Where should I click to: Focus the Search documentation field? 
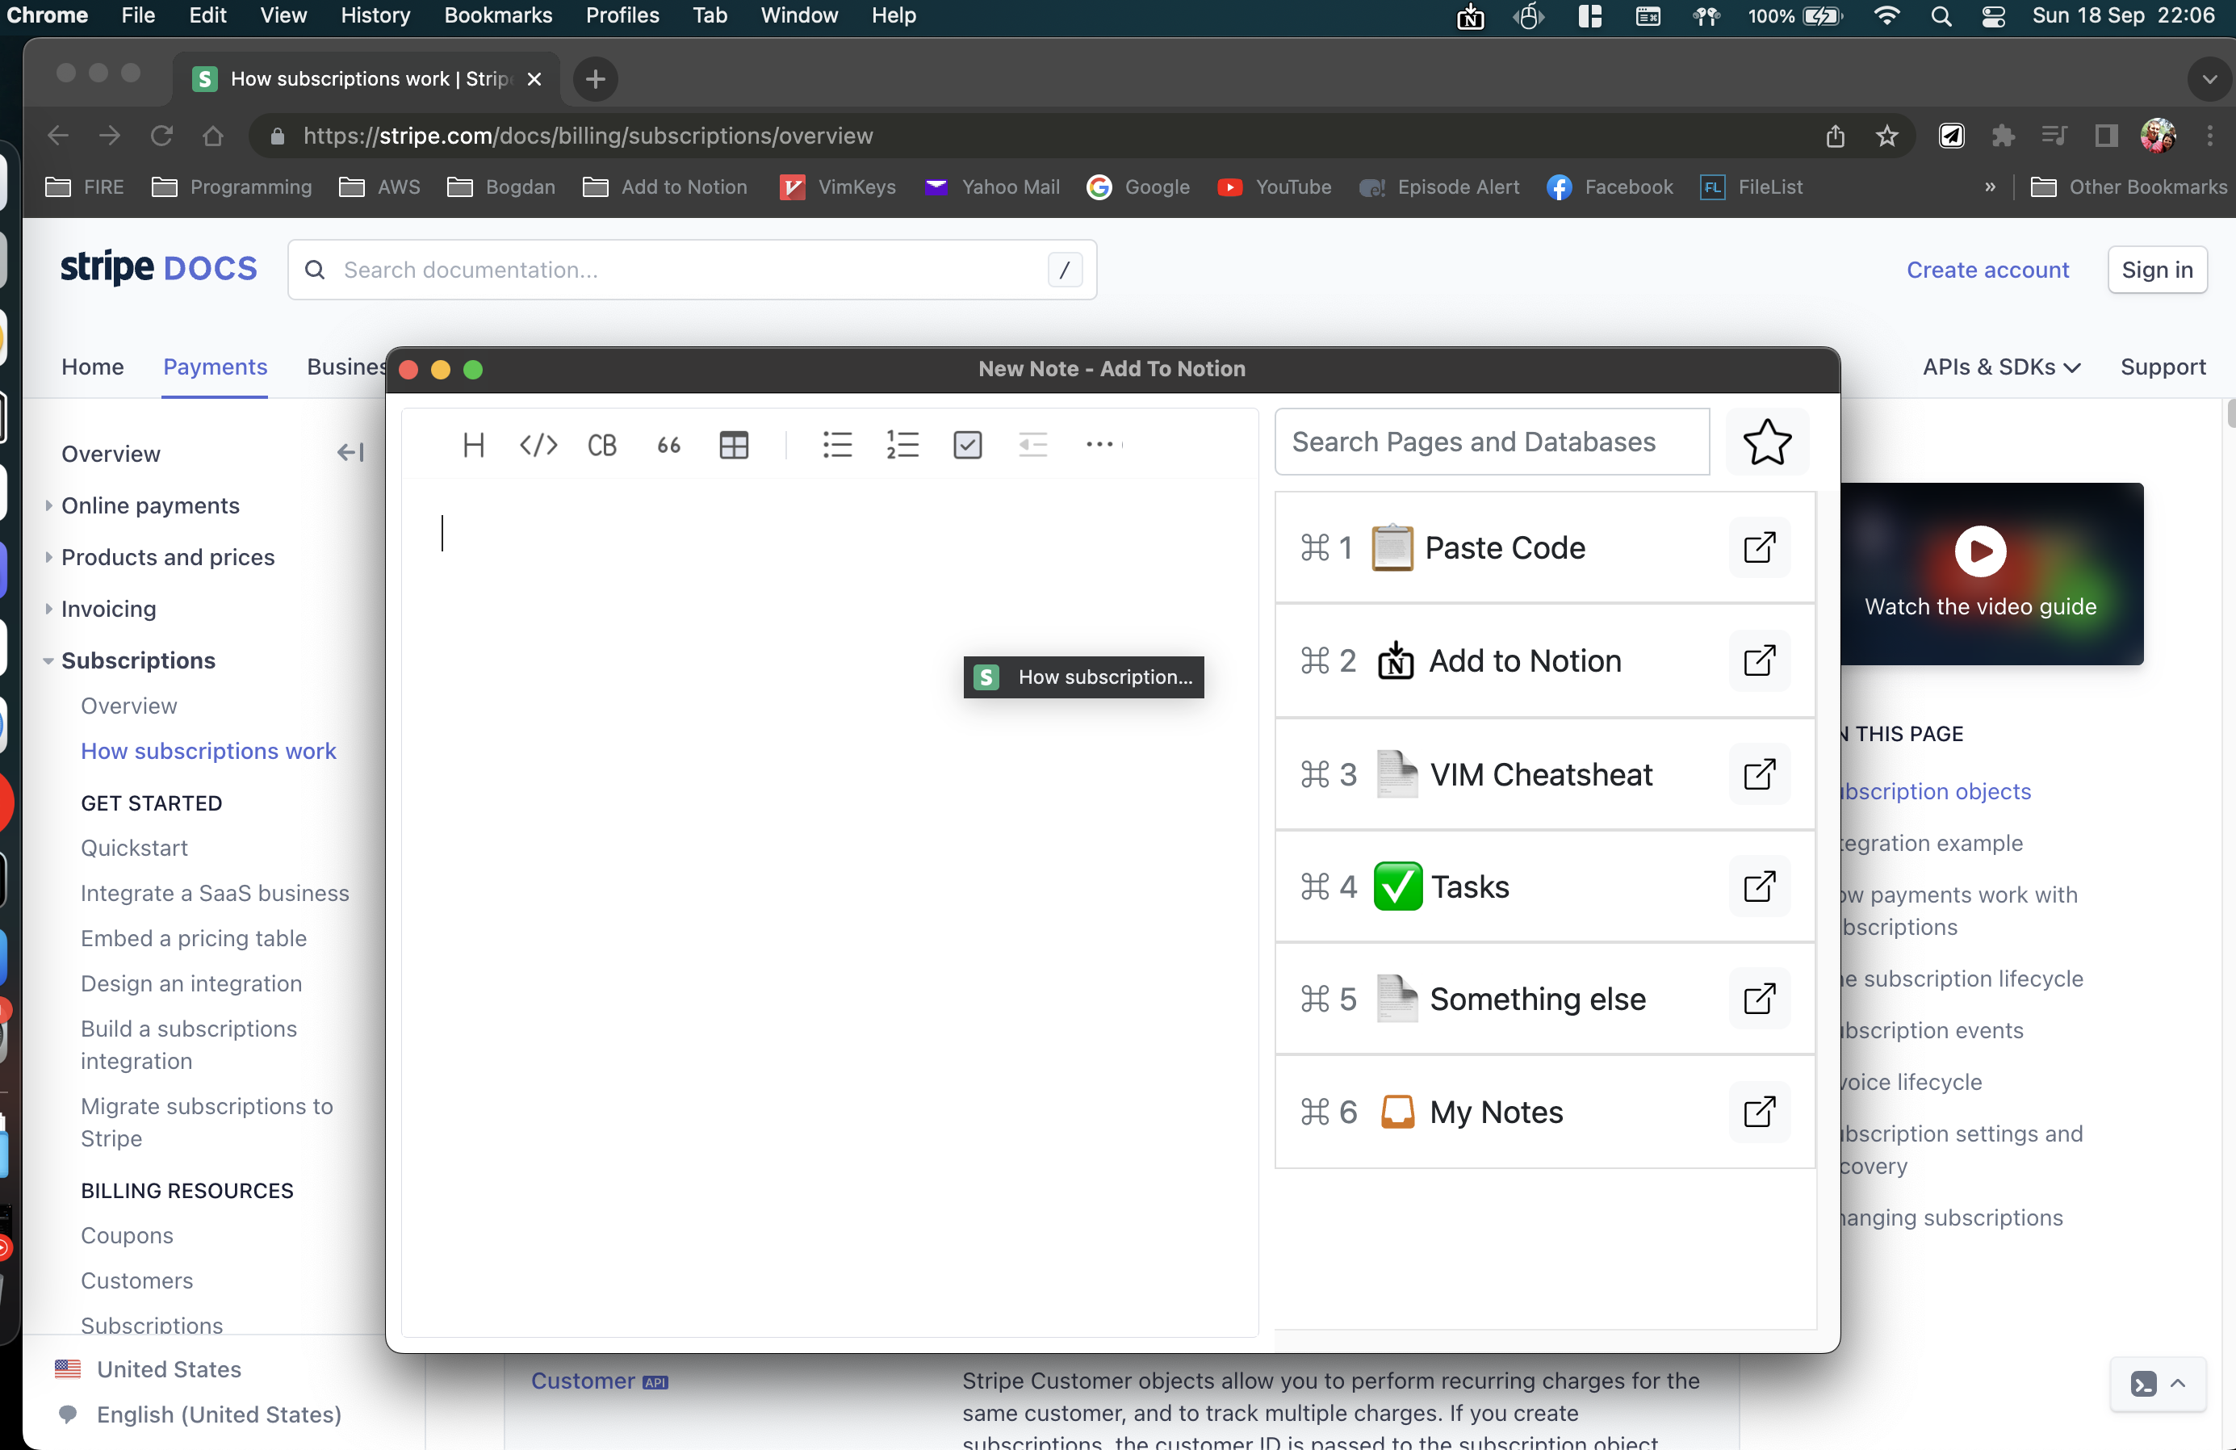[x=693, y=270]
